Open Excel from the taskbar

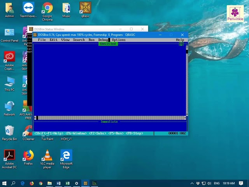click(x=67, y=183)
